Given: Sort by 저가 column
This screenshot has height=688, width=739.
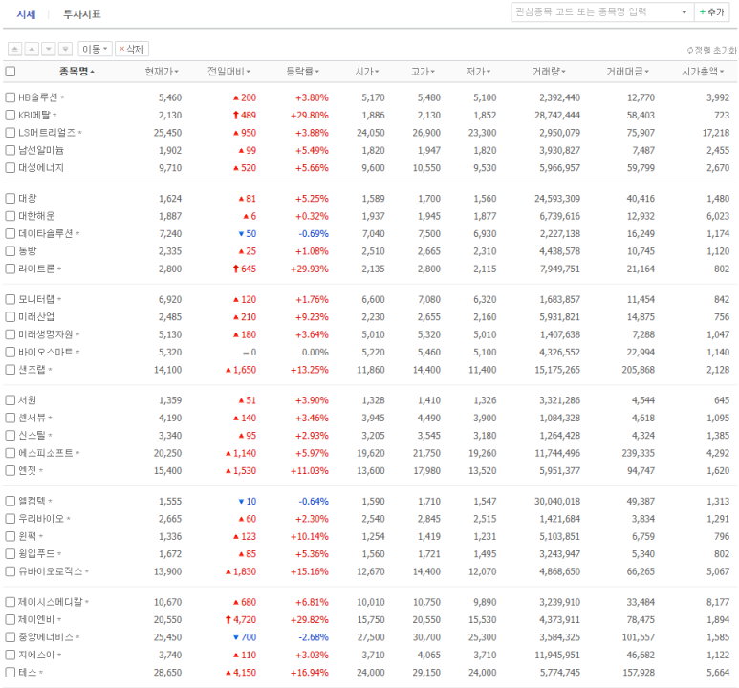Looking at the screenshot, I should [478, 72].
